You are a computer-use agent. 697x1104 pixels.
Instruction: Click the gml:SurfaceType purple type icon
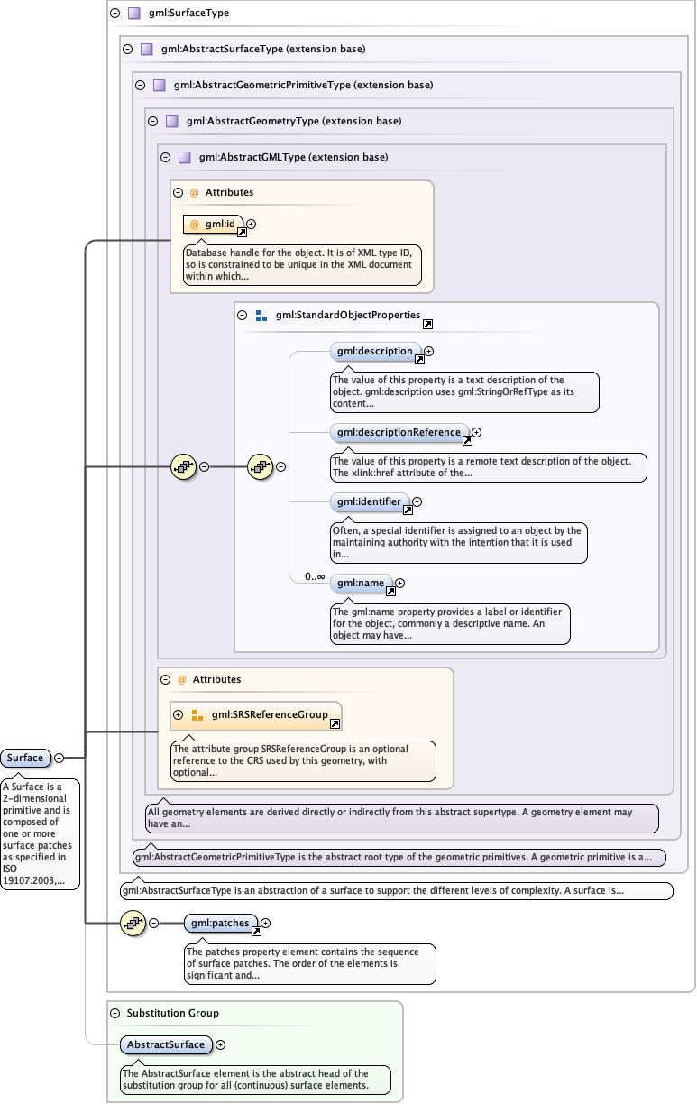coord(133,14)
